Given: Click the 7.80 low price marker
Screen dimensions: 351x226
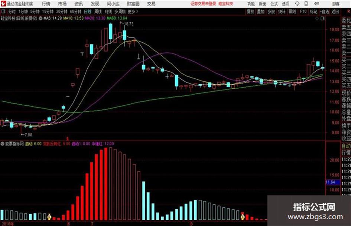Looking at the screenshot, I should pos(28,135).
